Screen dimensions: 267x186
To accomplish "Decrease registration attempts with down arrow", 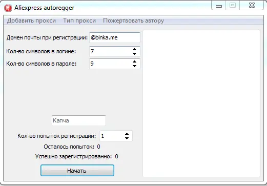I will 127,138.
